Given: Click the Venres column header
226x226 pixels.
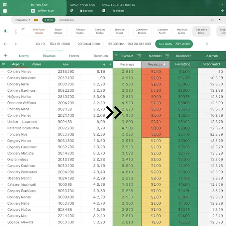Looking at the screenshot, I should [37, 64].
